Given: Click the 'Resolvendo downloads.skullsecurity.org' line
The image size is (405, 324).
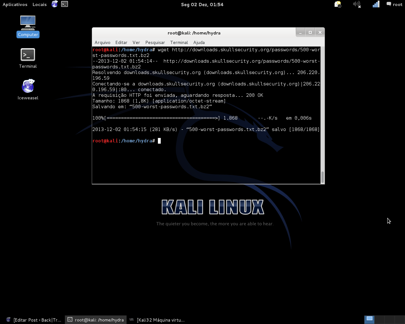Looking at the screenshot, I should tap(206, 75).
